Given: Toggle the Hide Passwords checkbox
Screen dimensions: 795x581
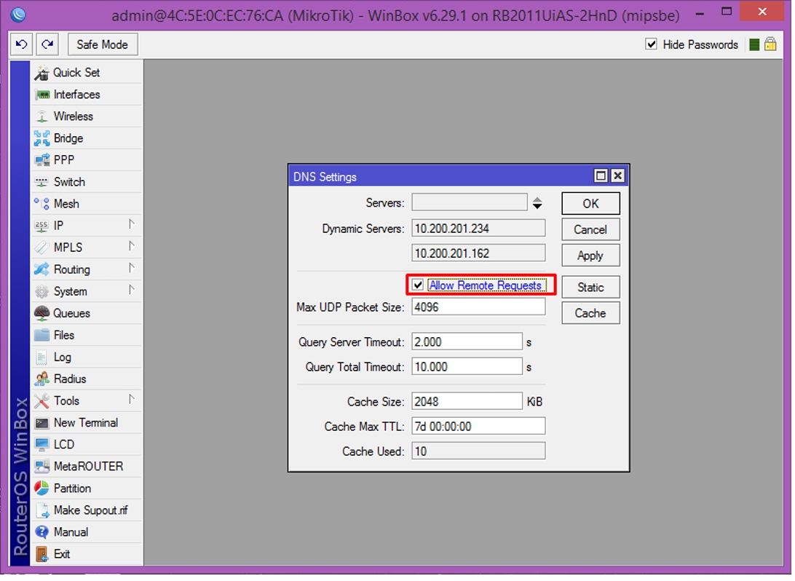Looking at the screenshot, I should coord(652,44).
